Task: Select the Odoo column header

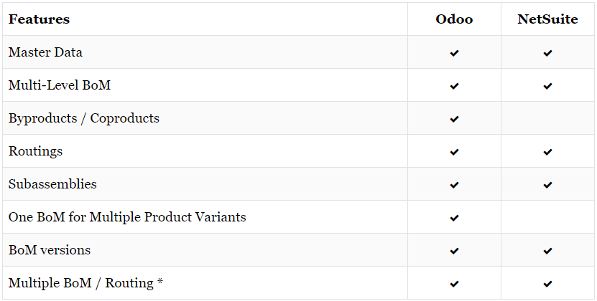Action: pos(454,19)
